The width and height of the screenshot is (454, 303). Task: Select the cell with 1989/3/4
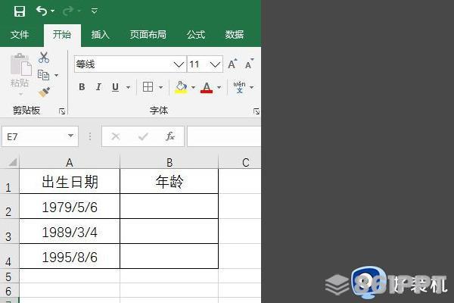point(70,231)
